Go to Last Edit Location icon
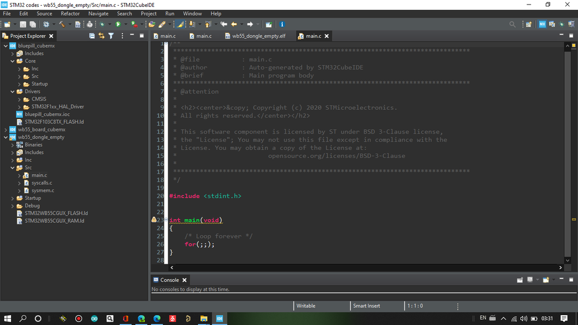This screenshot has width=578, height=325. click(x=224, y=24)
